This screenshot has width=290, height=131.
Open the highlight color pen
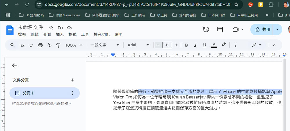[x=224, y=45]
